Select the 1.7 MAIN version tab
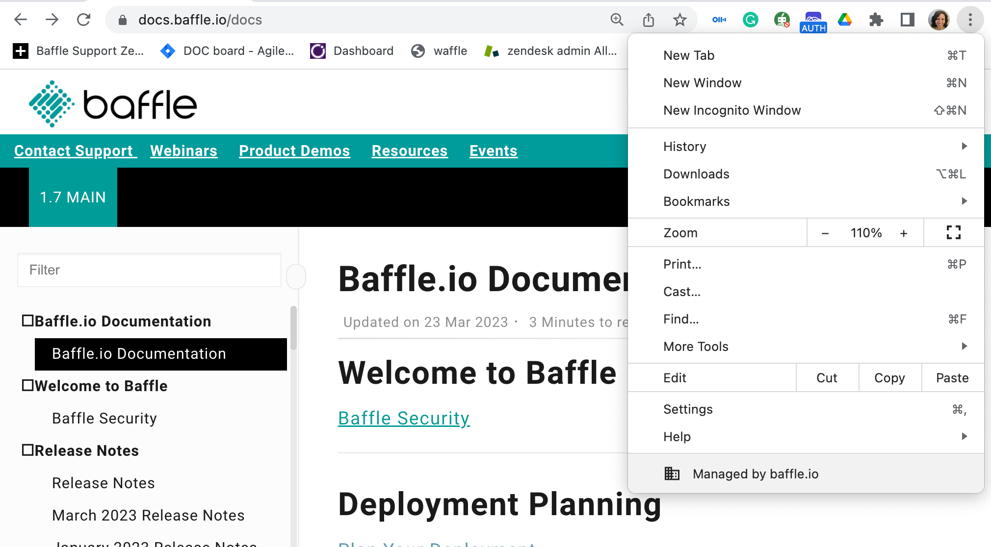 73,197
